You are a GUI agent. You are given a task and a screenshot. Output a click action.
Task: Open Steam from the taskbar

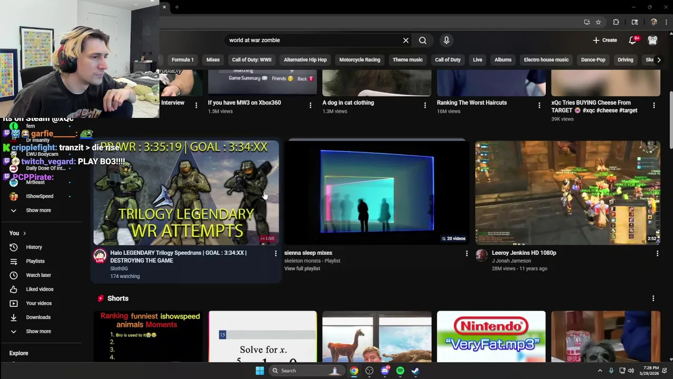(415, 371)
